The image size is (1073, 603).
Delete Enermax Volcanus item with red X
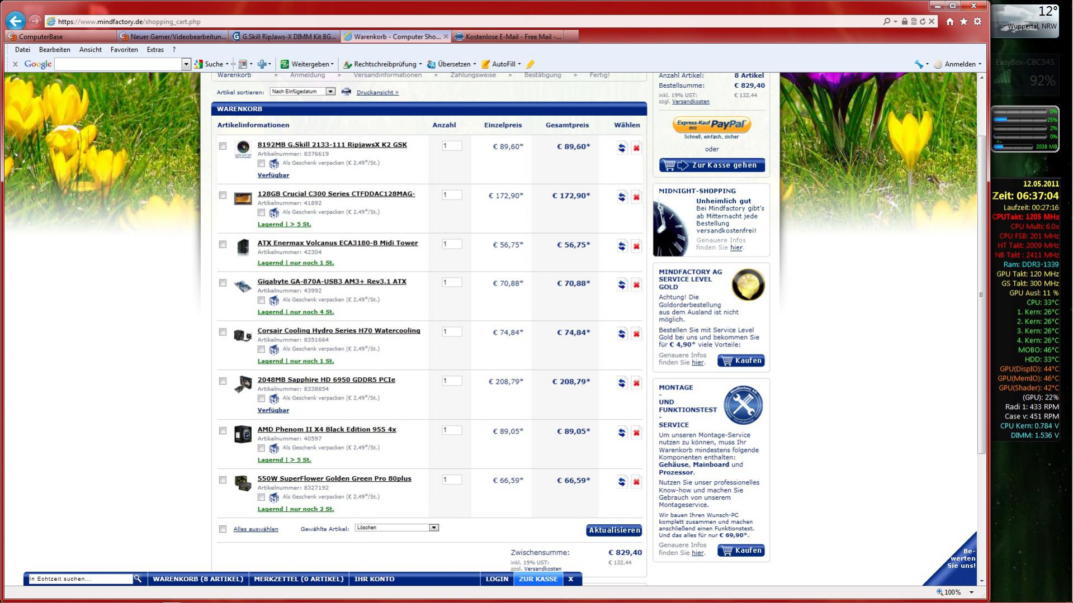(636, 246)
